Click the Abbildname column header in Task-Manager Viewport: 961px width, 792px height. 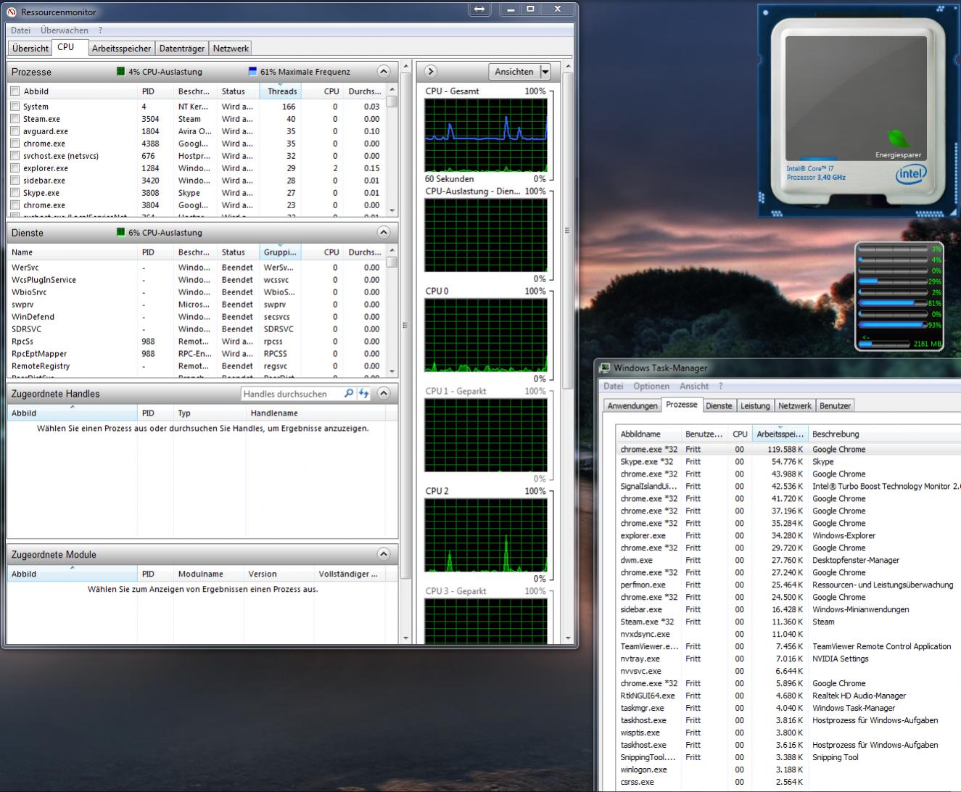(649, 434)
